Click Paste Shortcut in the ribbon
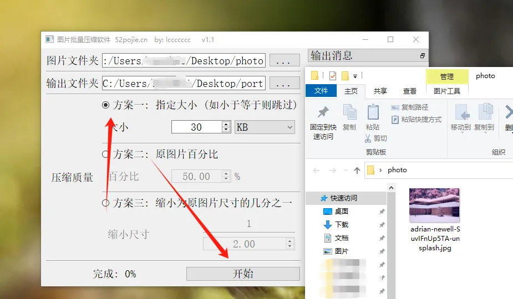Screen dimensions: 513x299 417,120
